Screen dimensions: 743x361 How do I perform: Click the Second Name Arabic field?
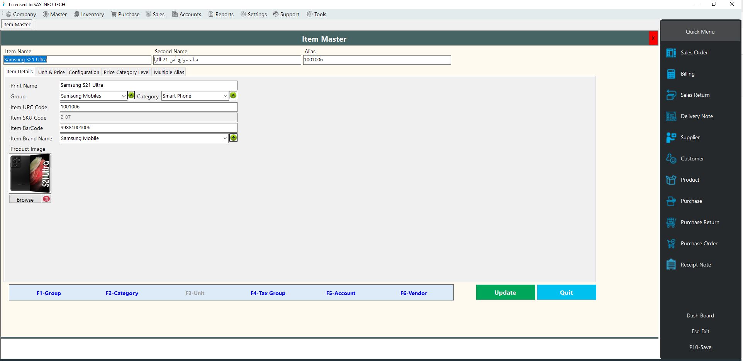point(227,60)
